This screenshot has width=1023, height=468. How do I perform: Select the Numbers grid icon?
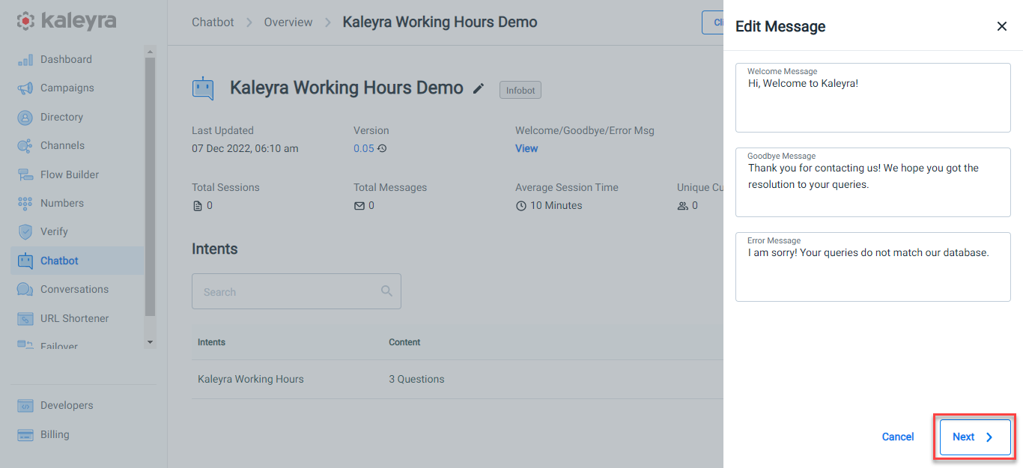click(25, 204)
